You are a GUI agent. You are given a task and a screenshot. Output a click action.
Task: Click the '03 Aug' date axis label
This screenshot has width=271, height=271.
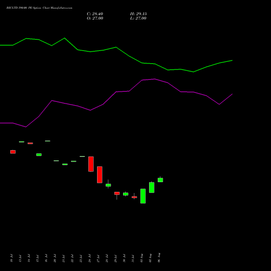pos(141,258)
